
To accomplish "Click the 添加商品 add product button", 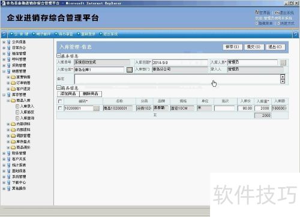I will [68, 94].
